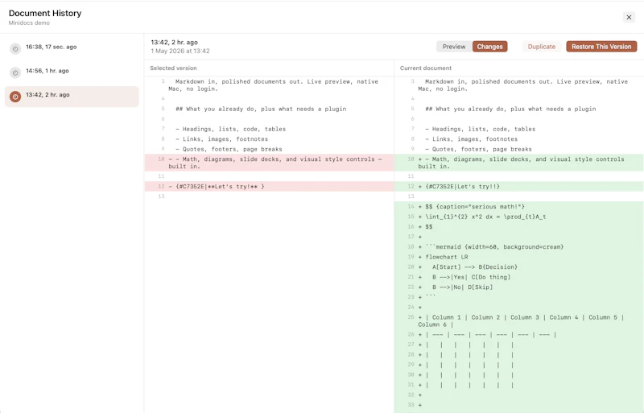The image size is (644, 413).
Task: Click the Selected version column header
Action: tap(173, 68)
